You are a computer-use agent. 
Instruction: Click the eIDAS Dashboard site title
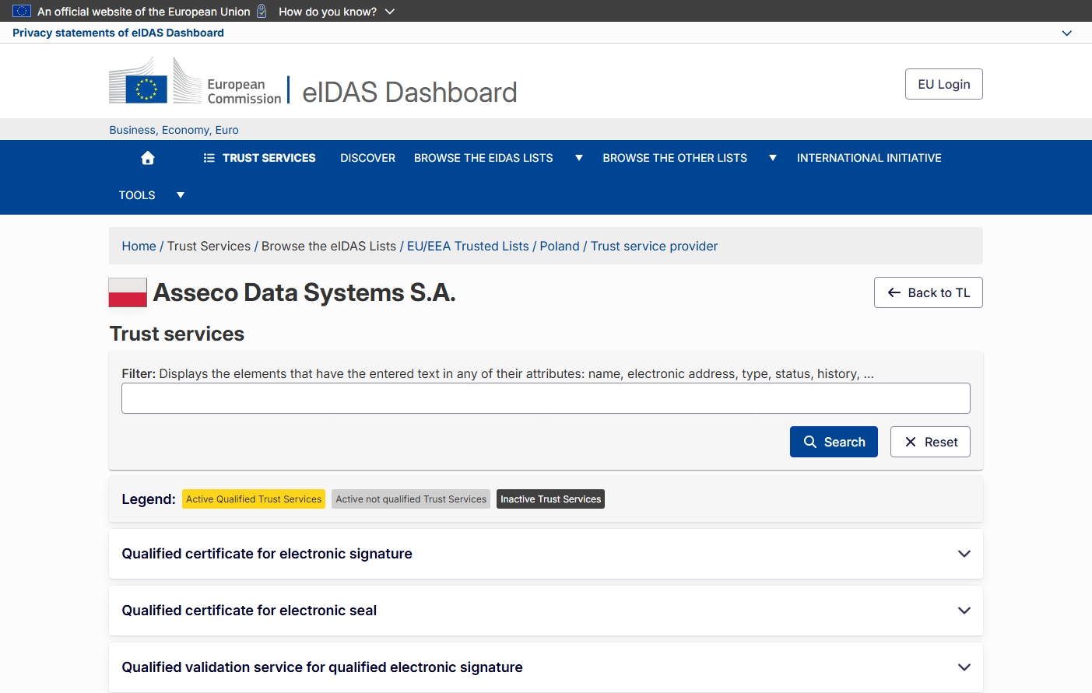coord(409,92)
